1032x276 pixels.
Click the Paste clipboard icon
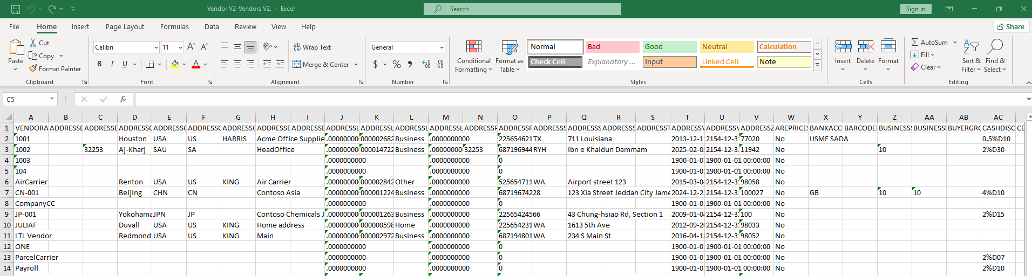[x=16, y=48]
